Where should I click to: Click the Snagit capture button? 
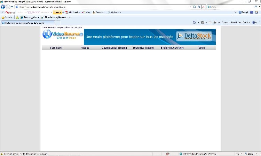click(x=243, y=12)
